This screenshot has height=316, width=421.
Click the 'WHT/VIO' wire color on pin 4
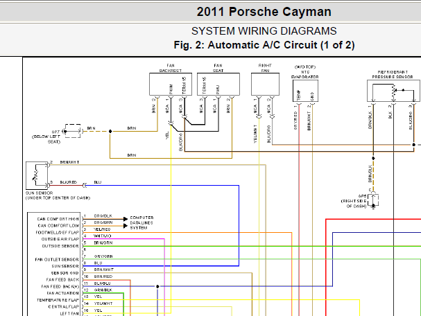coord(102,236)
